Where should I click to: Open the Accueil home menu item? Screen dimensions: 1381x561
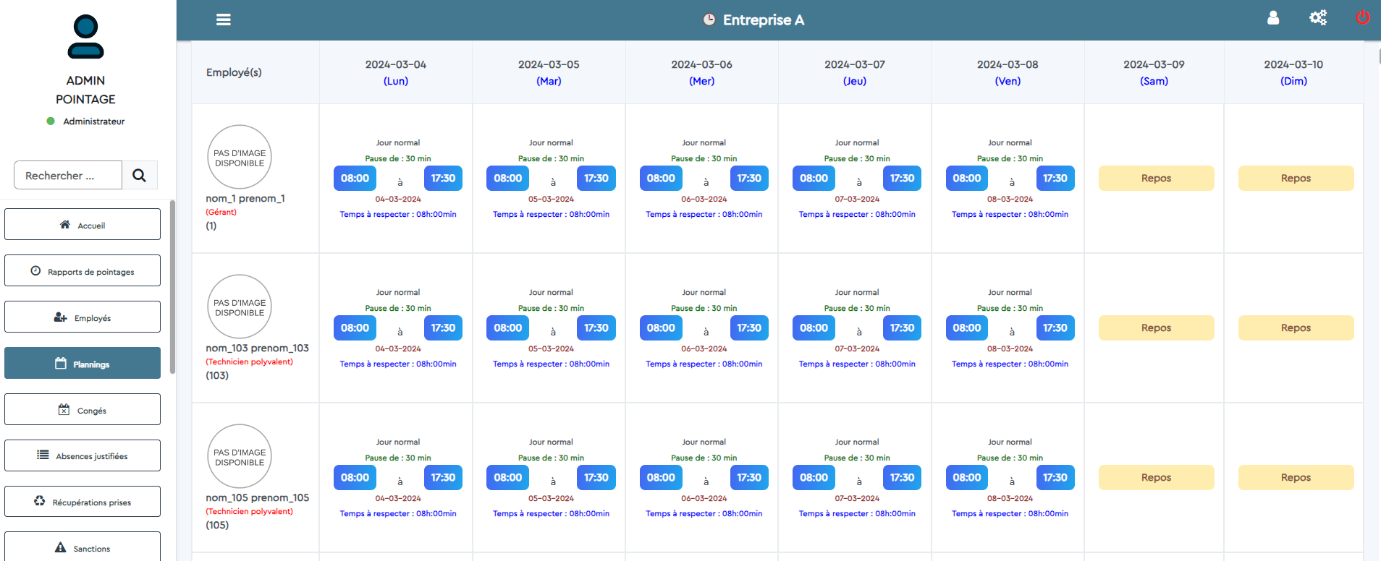click(x=83, y=225)
